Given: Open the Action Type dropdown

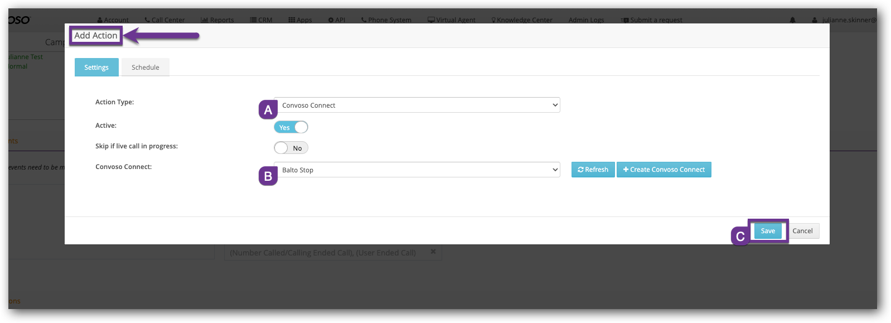Looking at the screenshot, I should pos(417,105).
